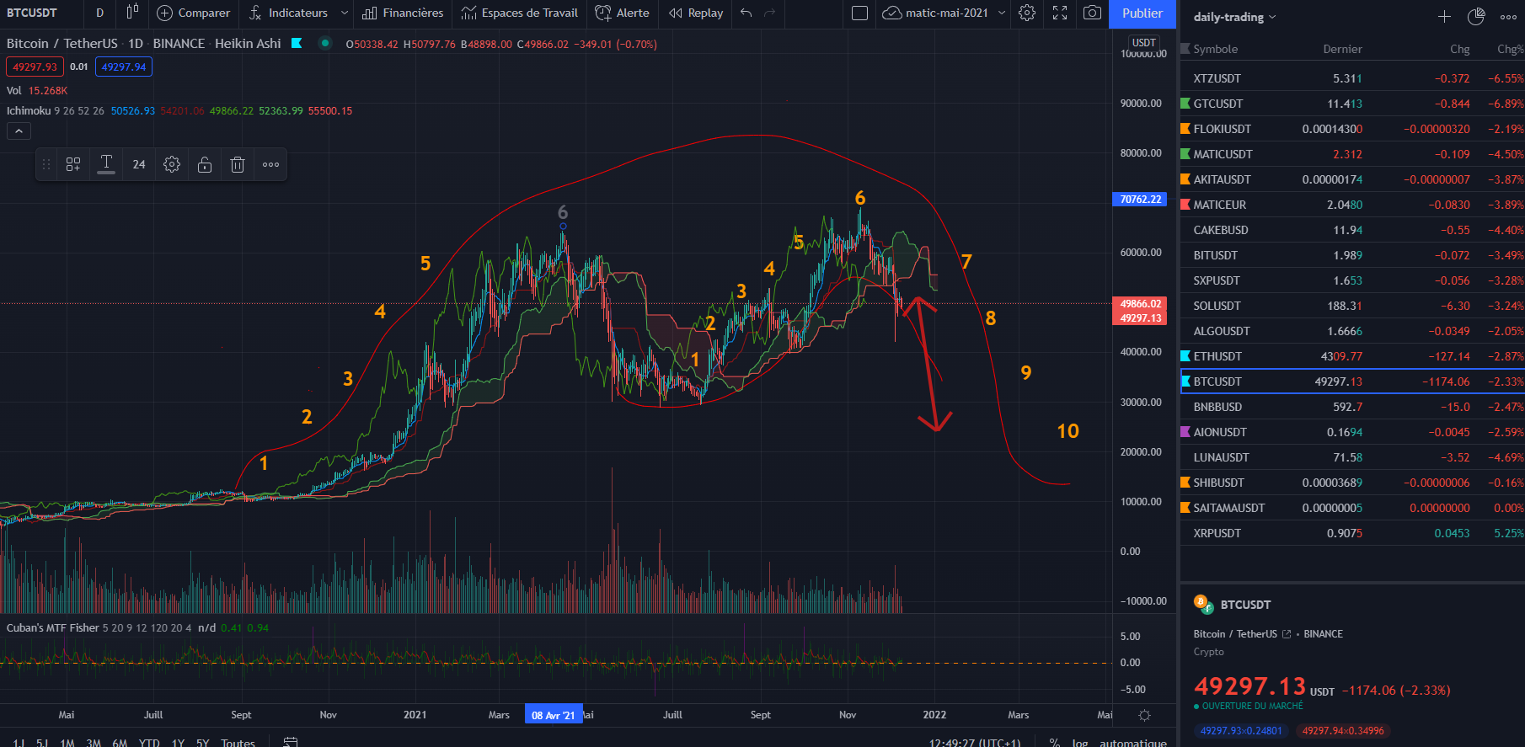Add a symbol to the watchlist
1525x747 pixels.
[x=1444, y=17]
